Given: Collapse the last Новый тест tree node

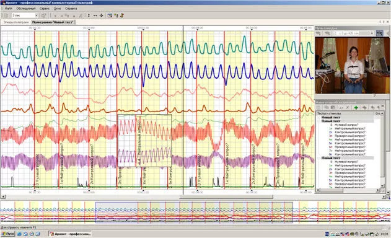Looking at the screenshot, I should pyautogui.click(x=319, y=158).
